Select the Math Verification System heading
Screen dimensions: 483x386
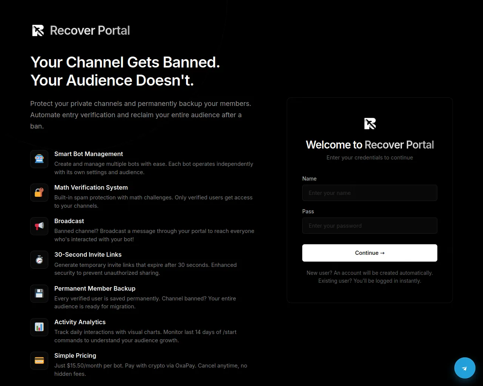[91, 187]
